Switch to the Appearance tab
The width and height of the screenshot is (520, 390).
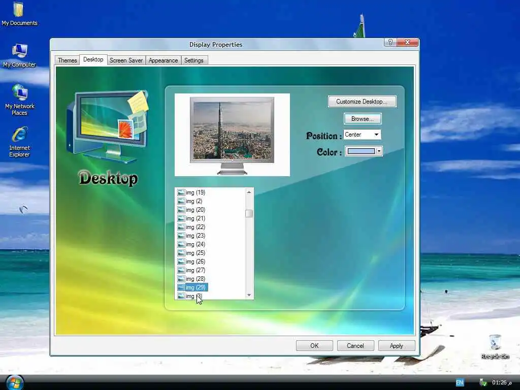pos(163,60)
